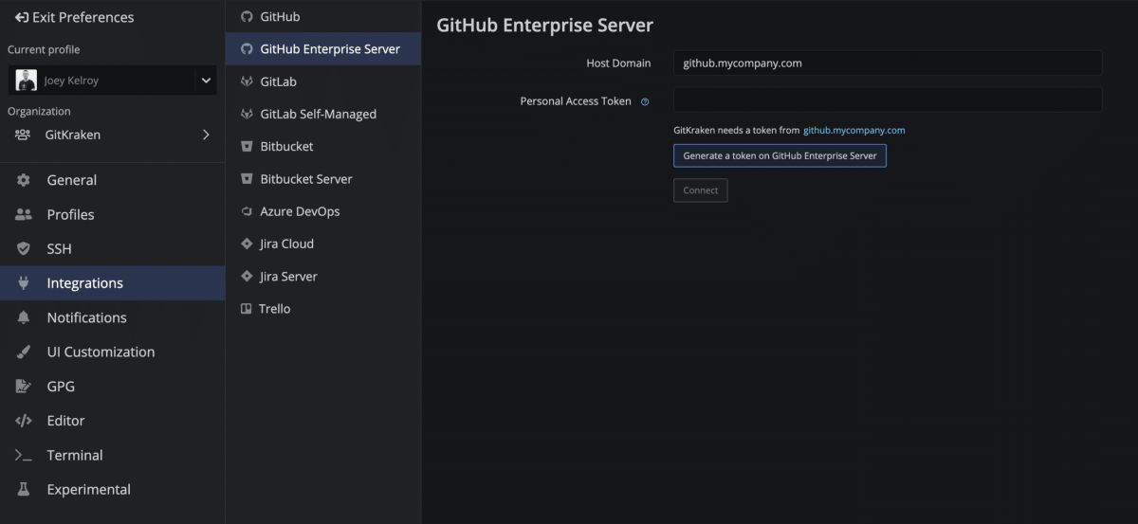Go to SSH preferences
The image size is (1138, 524).
(60, 248)
